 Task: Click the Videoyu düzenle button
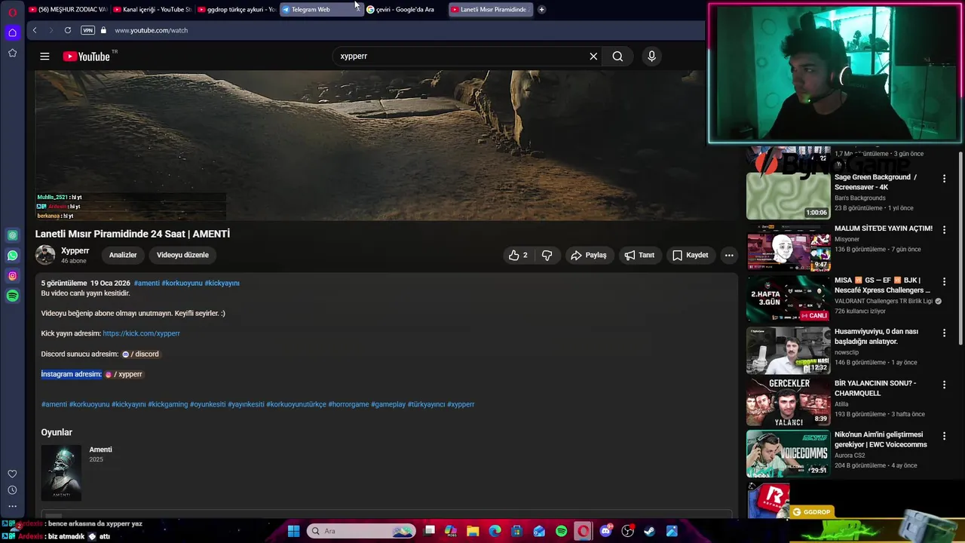point(182,255)
